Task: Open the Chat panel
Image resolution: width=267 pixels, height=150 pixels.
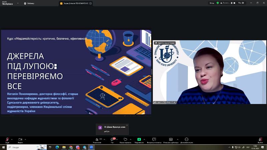Action: (x=112, y=139)
